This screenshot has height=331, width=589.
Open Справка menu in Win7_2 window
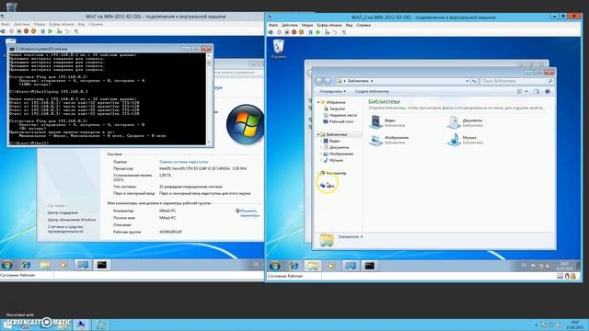(x=364, y=25)
